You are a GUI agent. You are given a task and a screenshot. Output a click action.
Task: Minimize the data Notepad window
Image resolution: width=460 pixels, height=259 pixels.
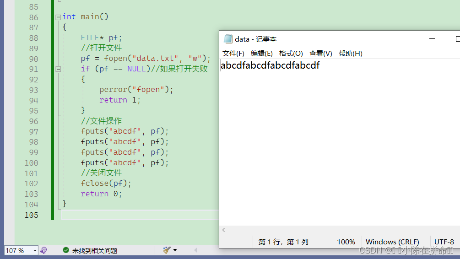point(432,39)
